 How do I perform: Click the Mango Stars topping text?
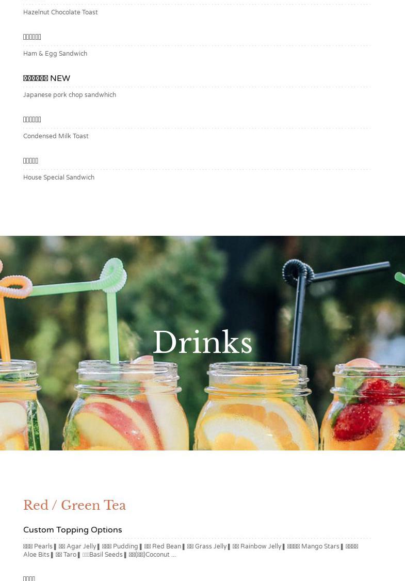click(313, 546)
